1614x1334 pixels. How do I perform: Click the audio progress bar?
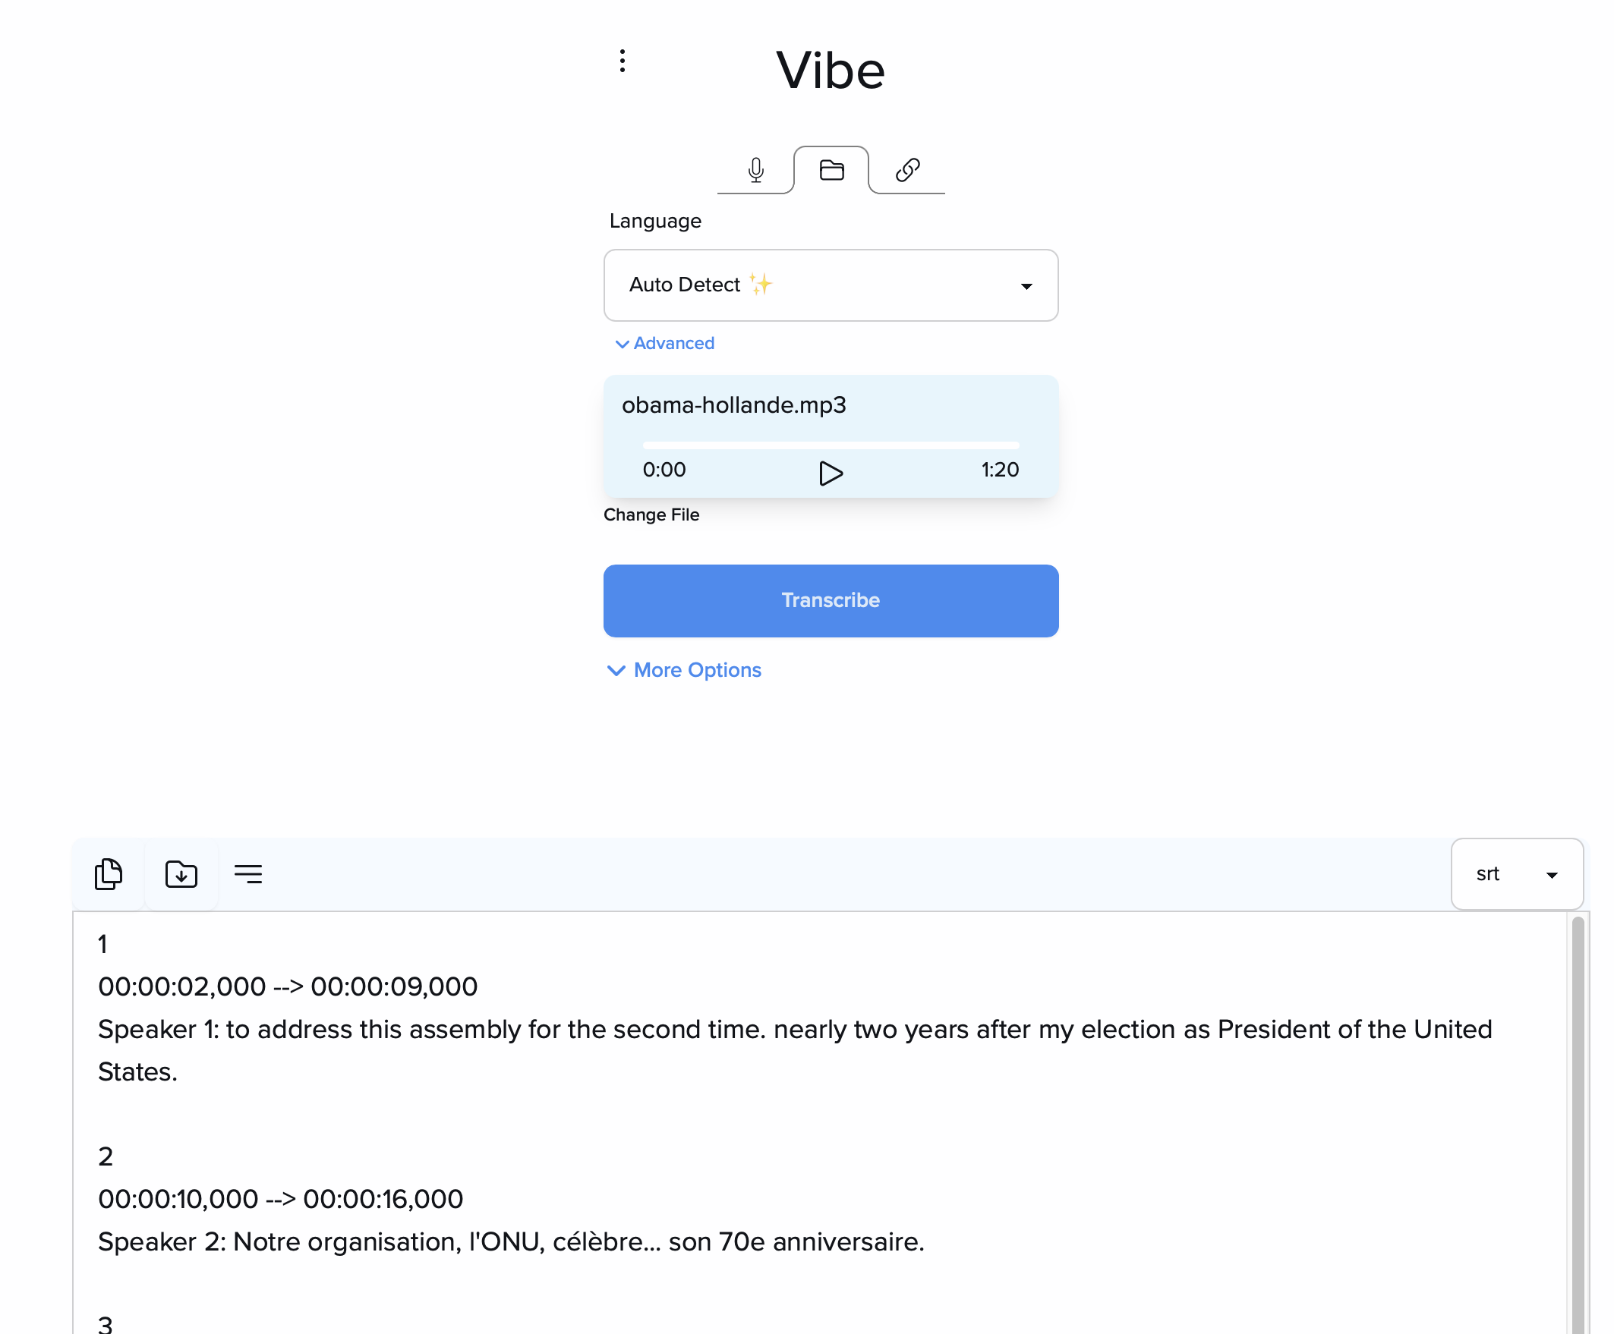pos(830,445)
